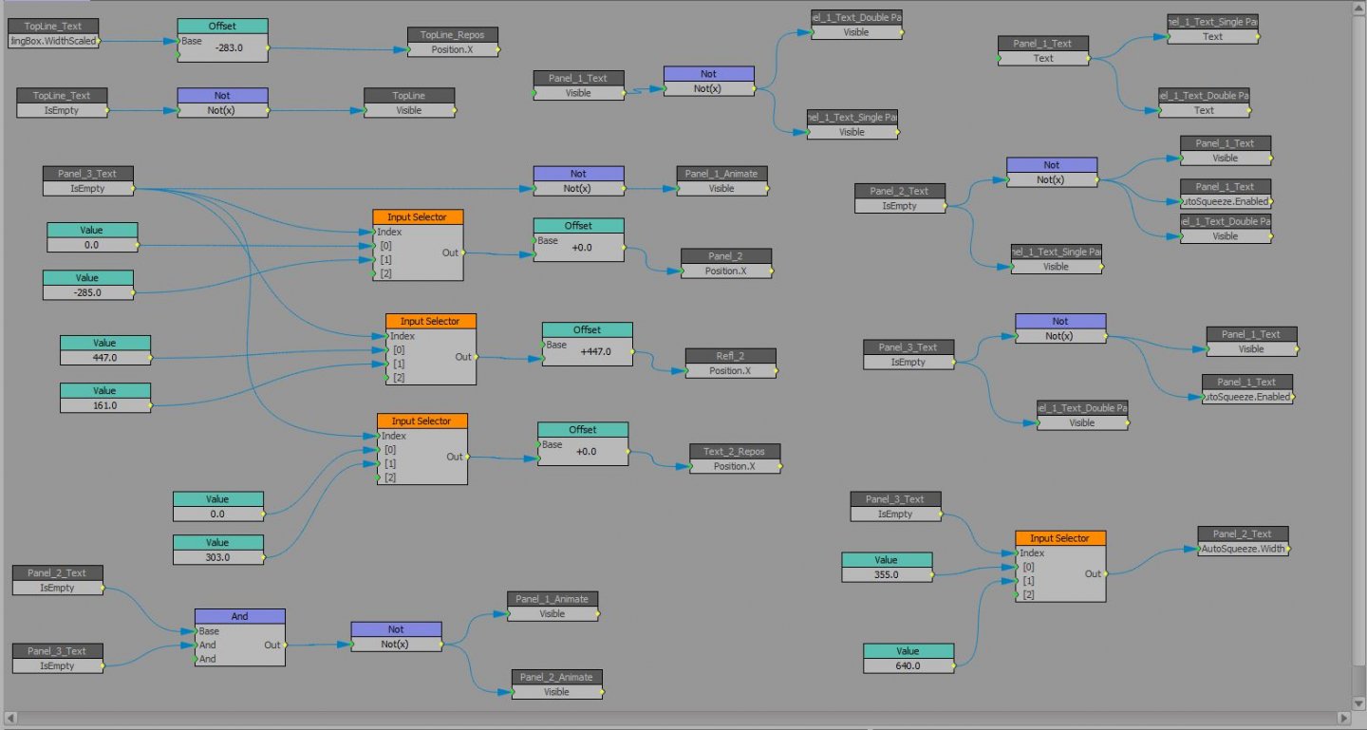The image size is (1367, 730).
Task: Select the TopLine_Text BoundingBox.WidthScaled node
Action: (x=53, y=33)
